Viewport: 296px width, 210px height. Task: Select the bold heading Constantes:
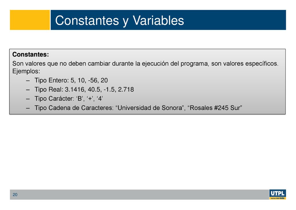(31, 55)
